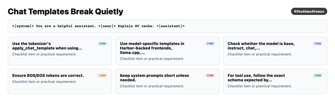335x101 pixels.
Task: Click the description under BOS/EOS tokens card
Action: coord(44,82)
